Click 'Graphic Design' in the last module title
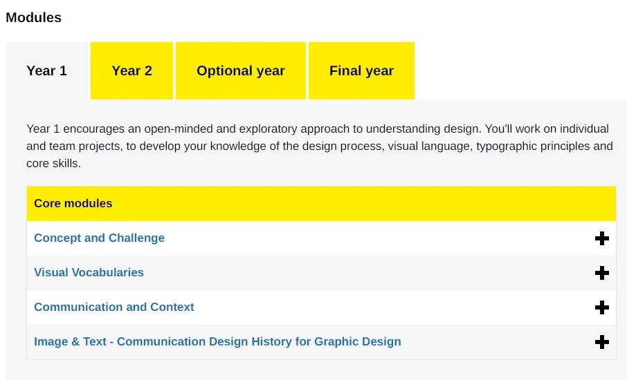The height and width of the screenshot is (380, 627). 358,342
